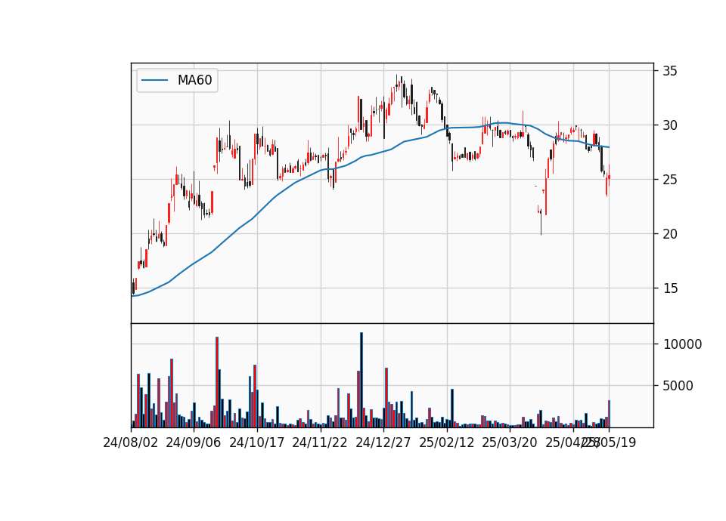Click the 20 price axis label
726x521 pixels.
pyautogui.click(x=669, y=234)
